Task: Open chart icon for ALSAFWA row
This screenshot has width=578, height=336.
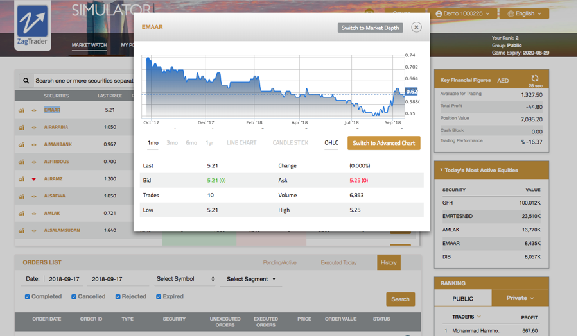Action: (x=22, y=196)
